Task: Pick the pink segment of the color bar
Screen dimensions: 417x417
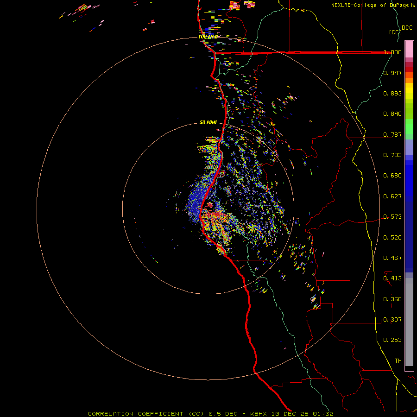Action: pos(409,50)
